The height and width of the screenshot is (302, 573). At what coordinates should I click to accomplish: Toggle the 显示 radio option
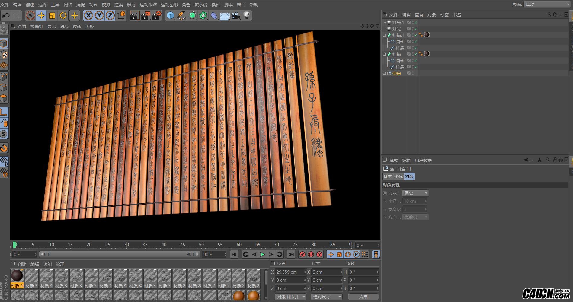(x=385, y=193)
